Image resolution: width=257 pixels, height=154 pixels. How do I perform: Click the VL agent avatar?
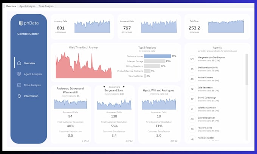click(192, 109)
